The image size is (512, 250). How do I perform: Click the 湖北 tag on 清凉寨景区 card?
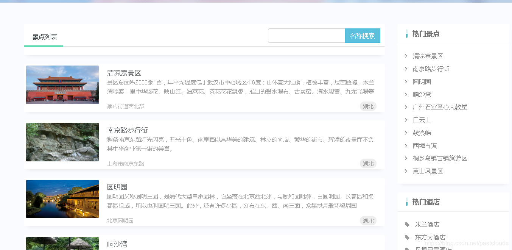[368, 106]
